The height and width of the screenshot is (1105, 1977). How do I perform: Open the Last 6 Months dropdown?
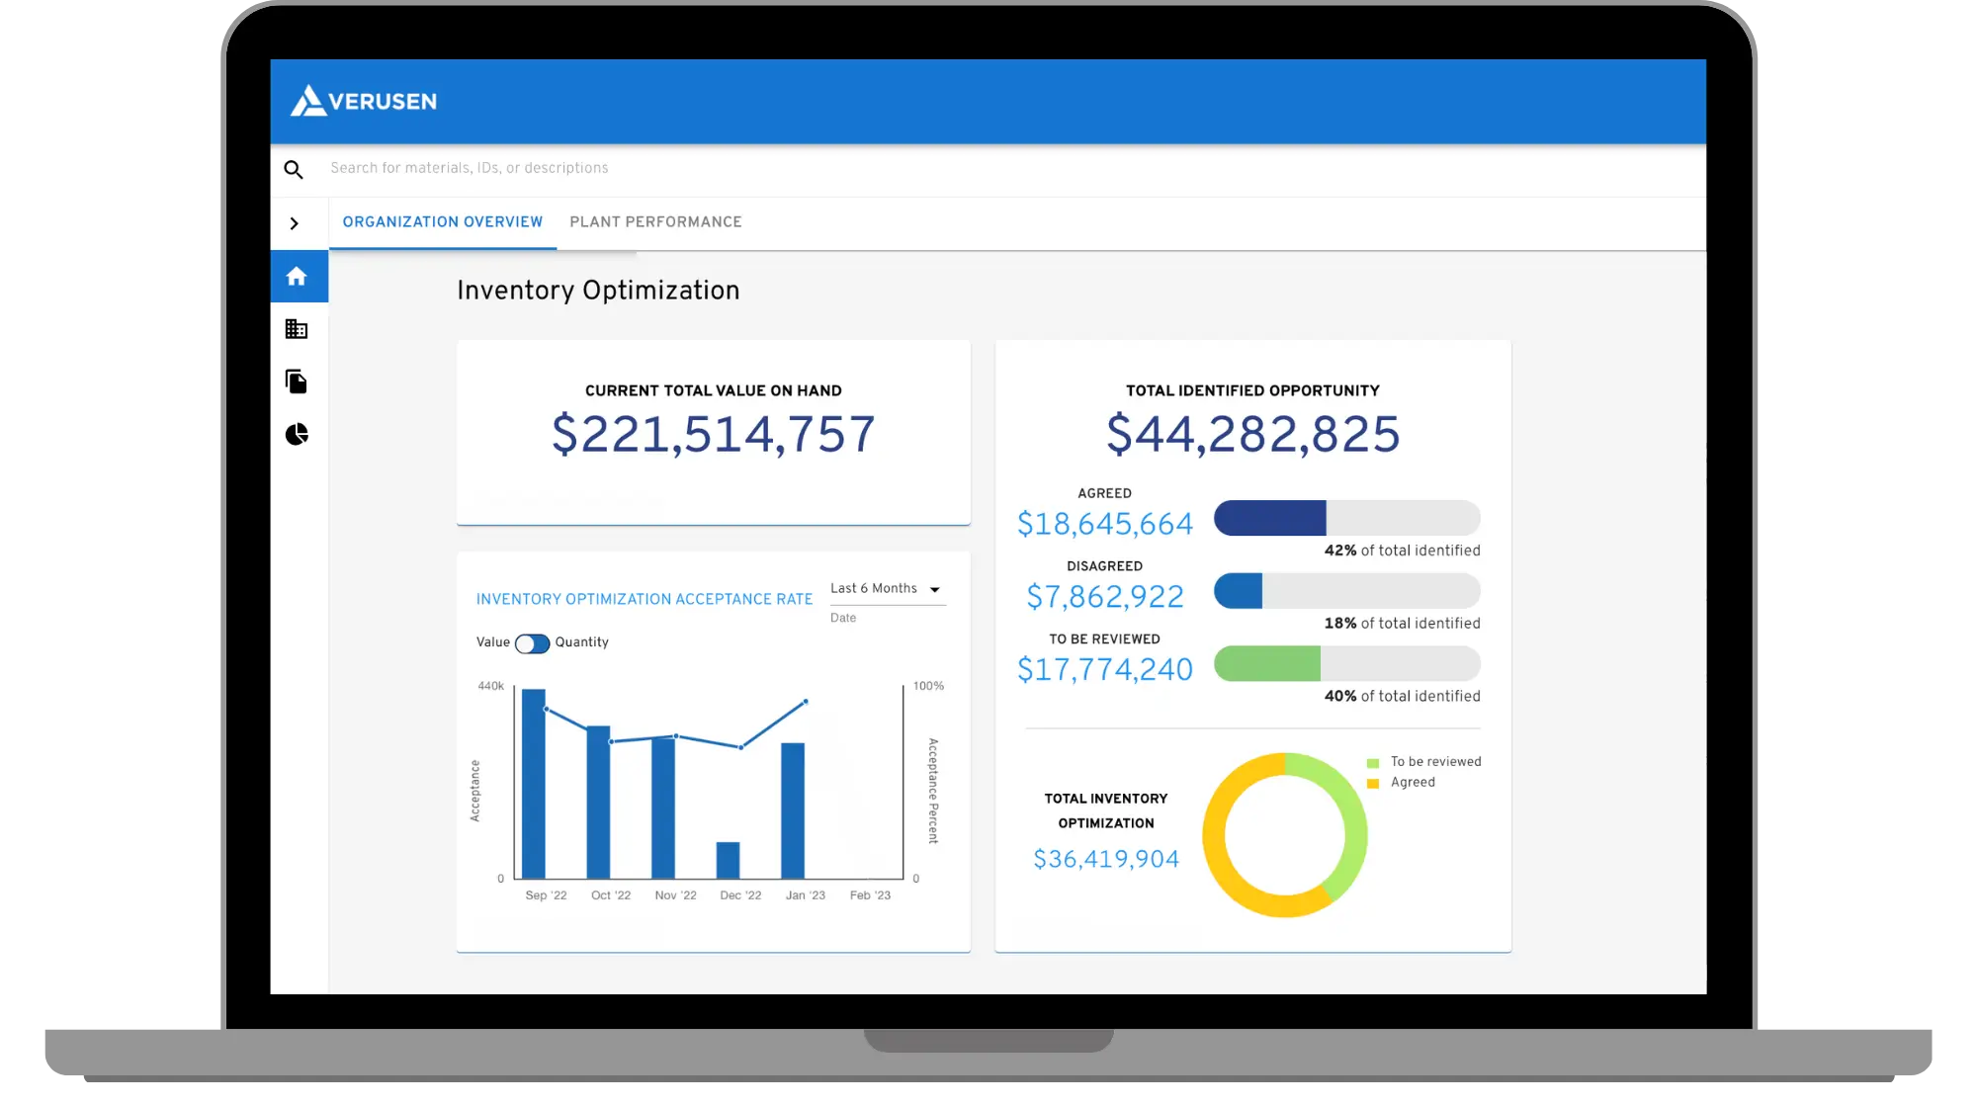(887, 589)
